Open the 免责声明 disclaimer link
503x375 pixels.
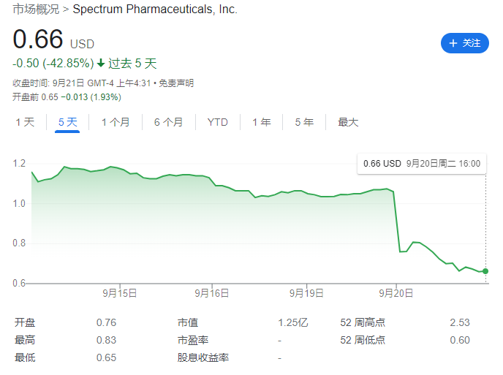coord(176,83)
